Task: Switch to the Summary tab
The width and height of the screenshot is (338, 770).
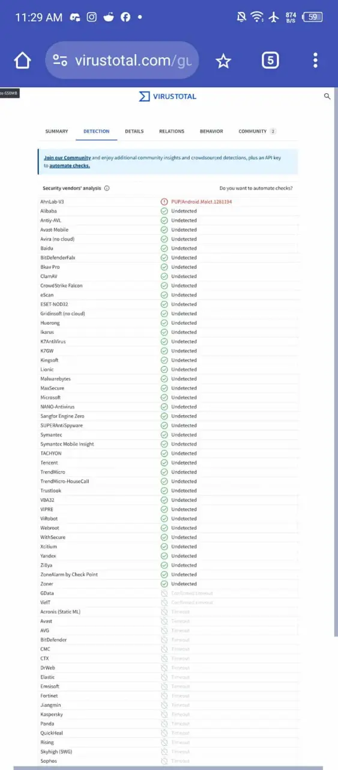Action: click(56, 131)
